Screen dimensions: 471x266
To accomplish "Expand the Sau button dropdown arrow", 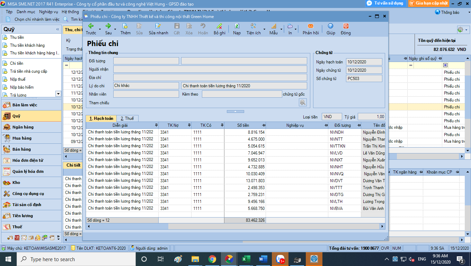I will tap(115, 29).
